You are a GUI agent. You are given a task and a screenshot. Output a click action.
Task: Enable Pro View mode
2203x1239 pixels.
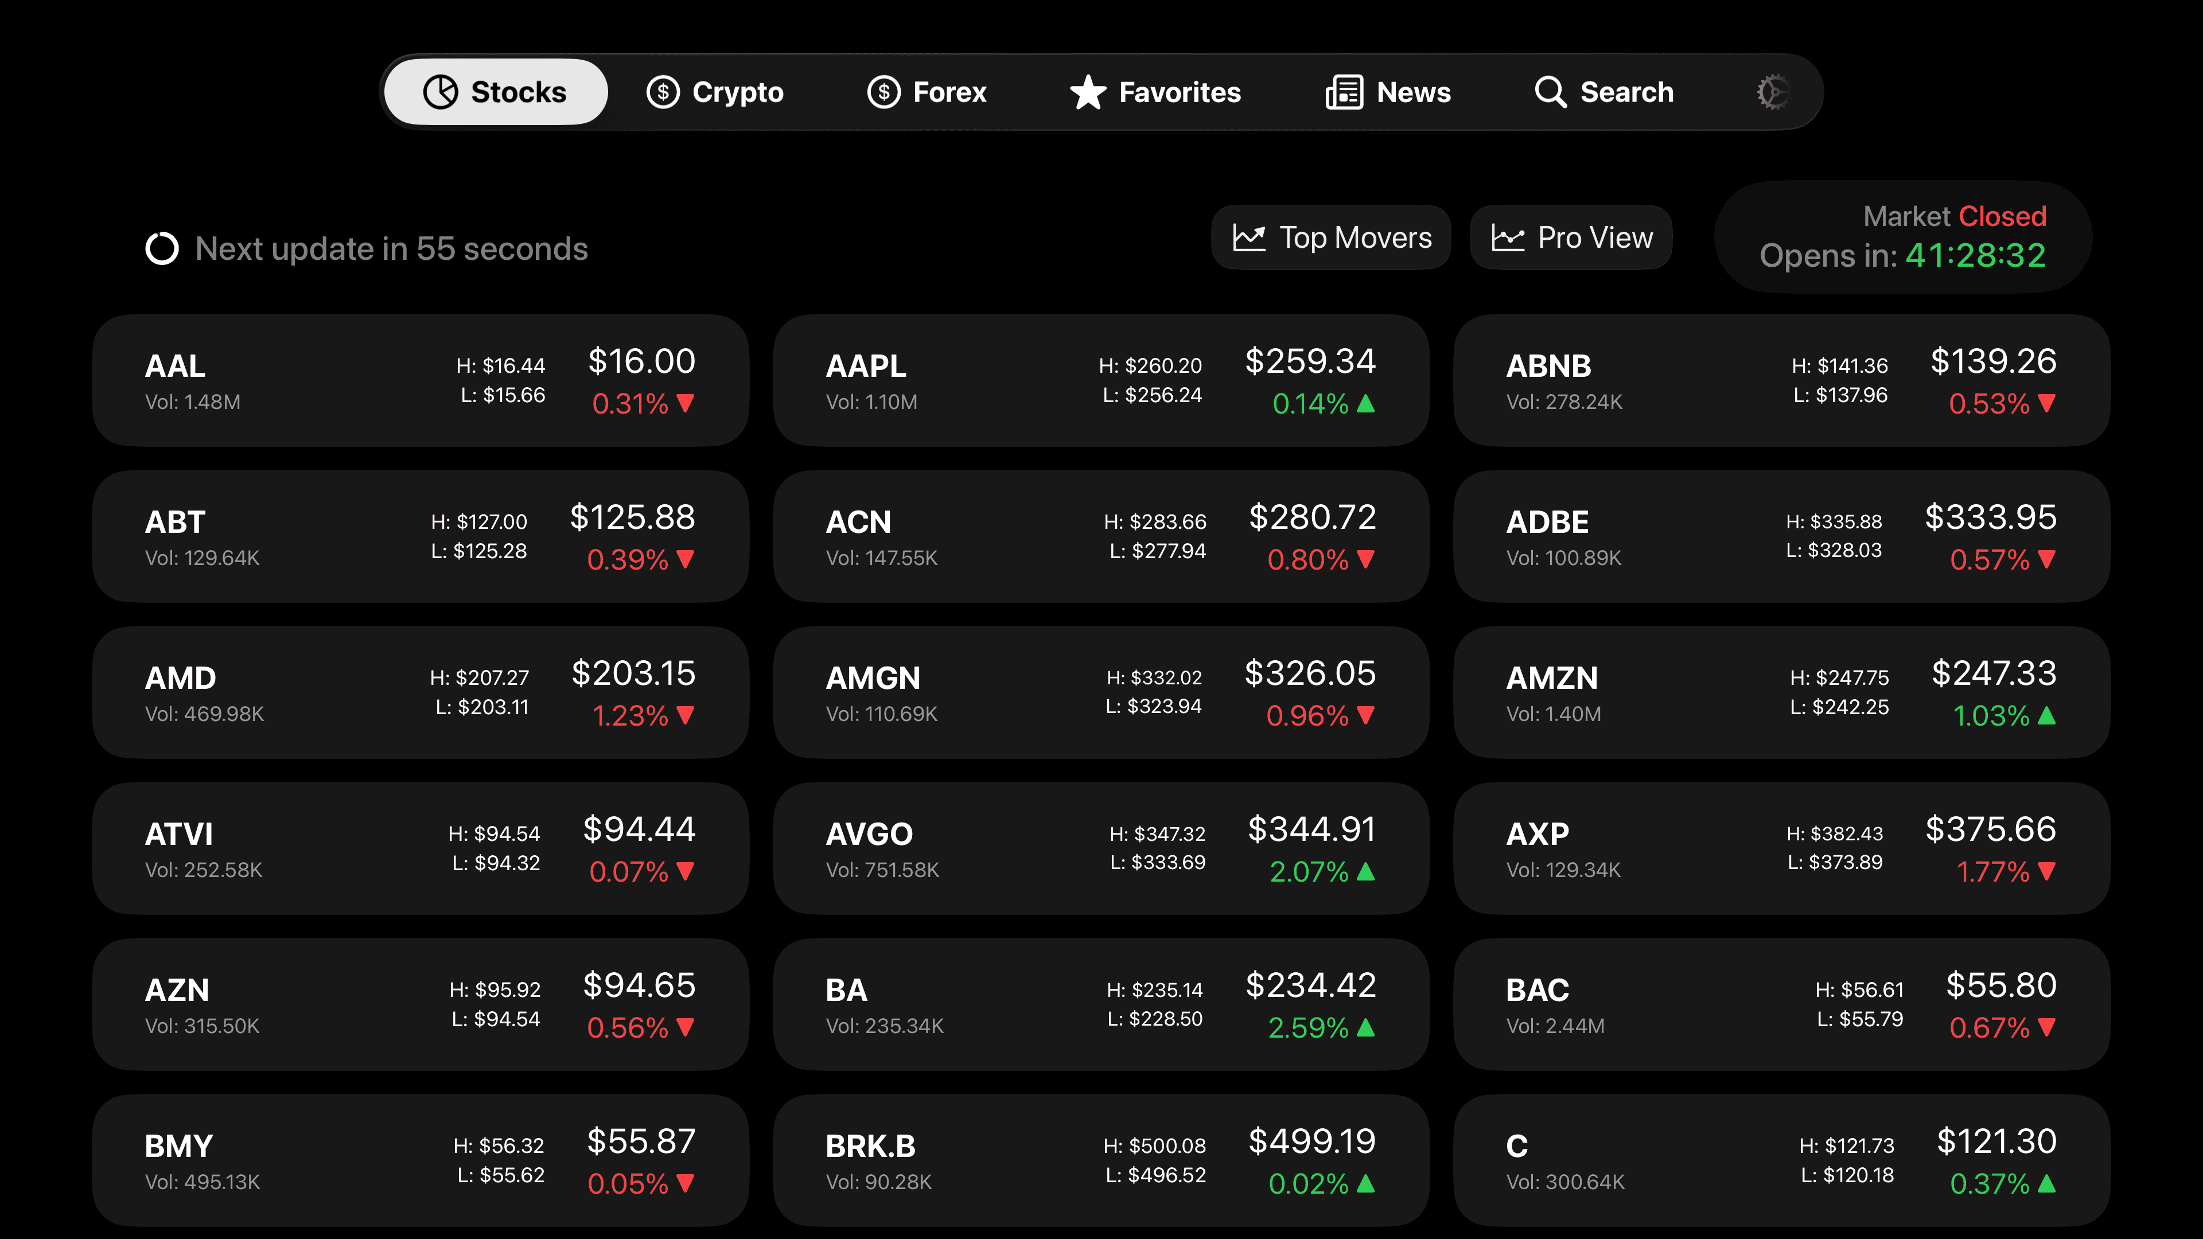[1572, 237]
